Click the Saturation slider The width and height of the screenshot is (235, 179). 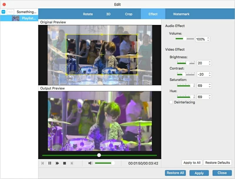click(x=185, y=86)
